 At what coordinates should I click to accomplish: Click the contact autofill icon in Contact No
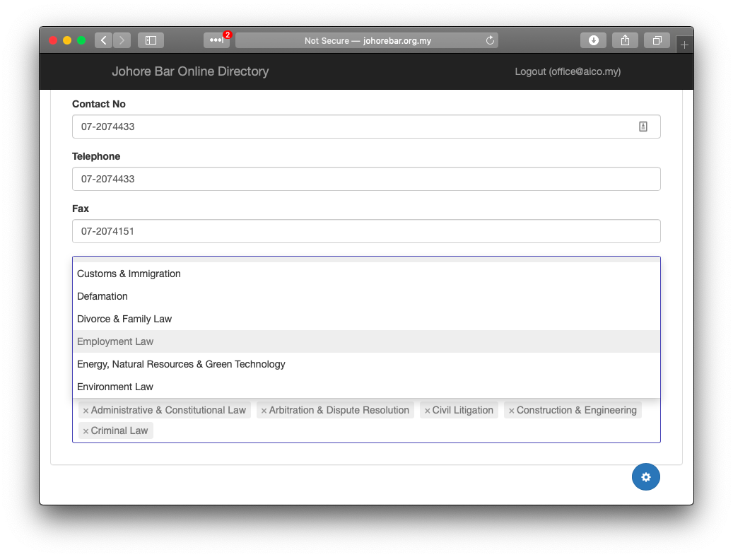click(643, 127)
